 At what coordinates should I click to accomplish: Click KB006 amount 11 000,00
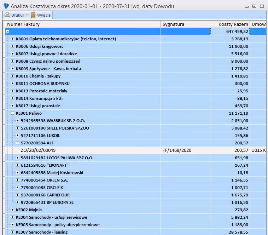(x=238, y=46)
